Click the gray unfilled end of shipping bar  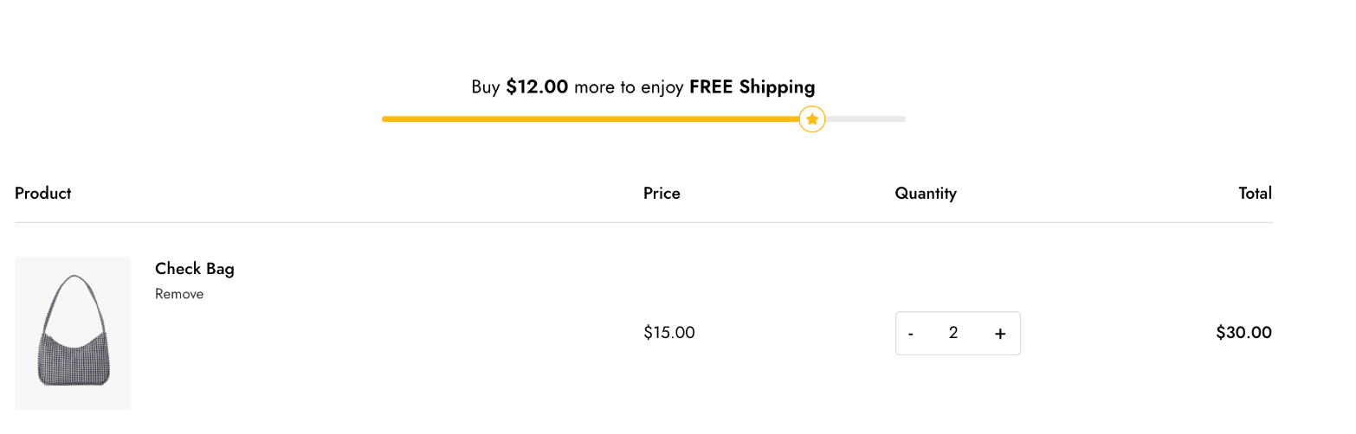click(x=865, y=119)
